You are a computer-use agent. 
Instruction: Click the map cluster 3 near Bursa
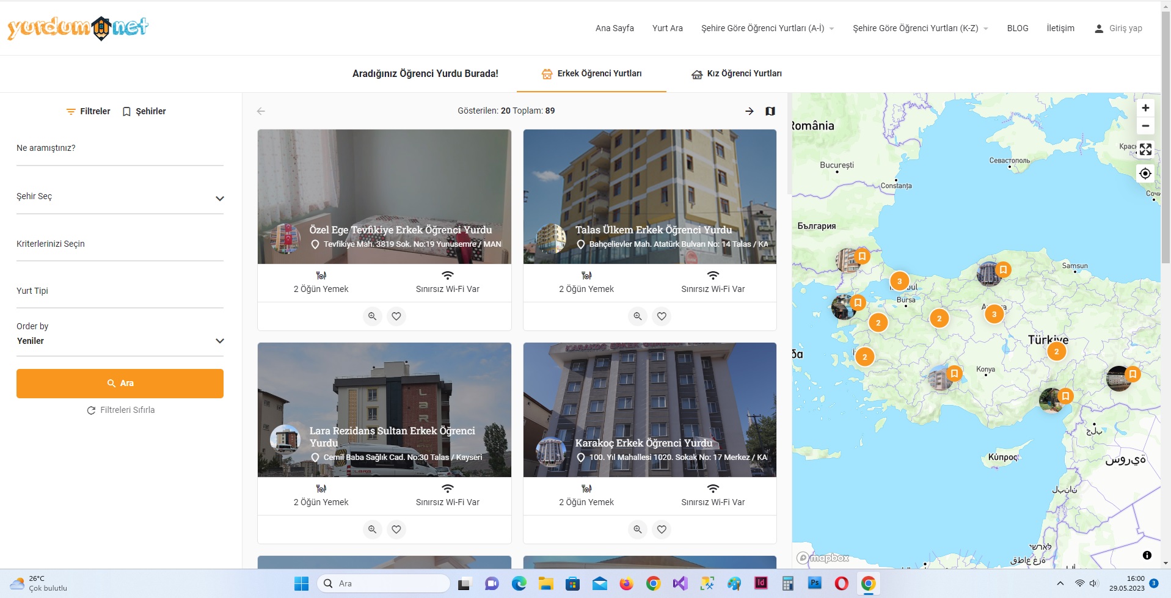pyautogui.click(x=899, y=282)
